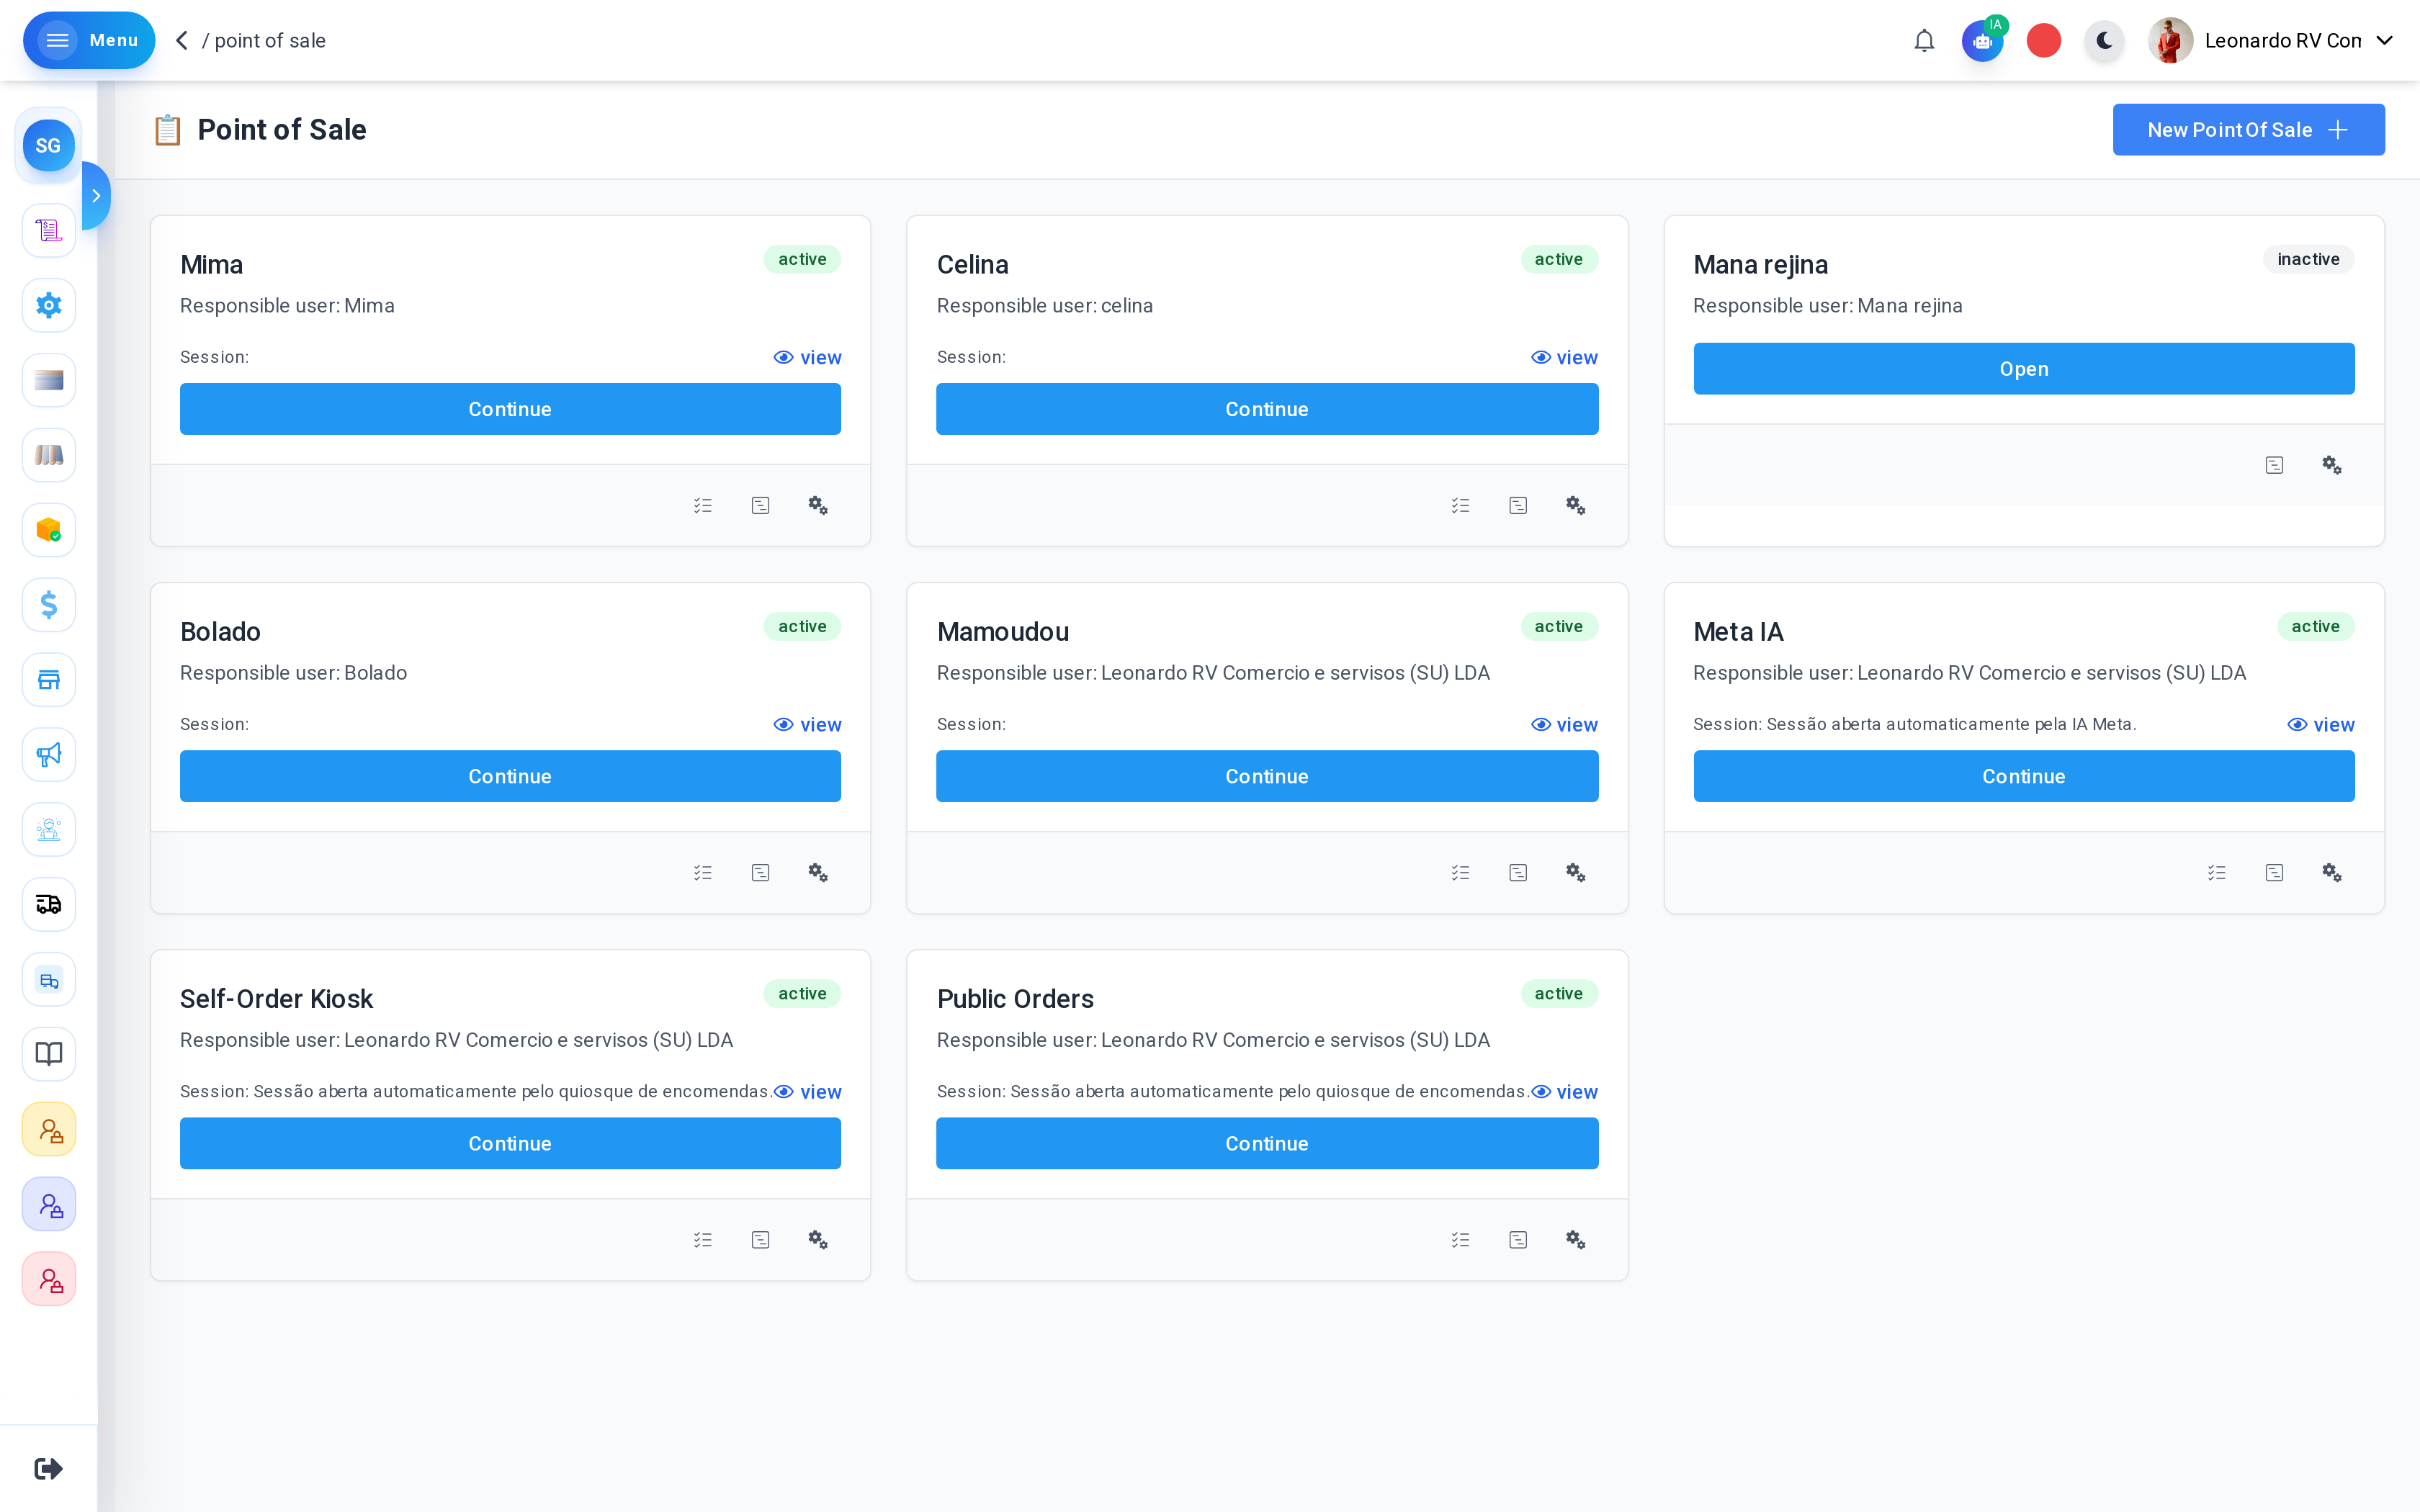Open the main Menu button

(89, 41)
